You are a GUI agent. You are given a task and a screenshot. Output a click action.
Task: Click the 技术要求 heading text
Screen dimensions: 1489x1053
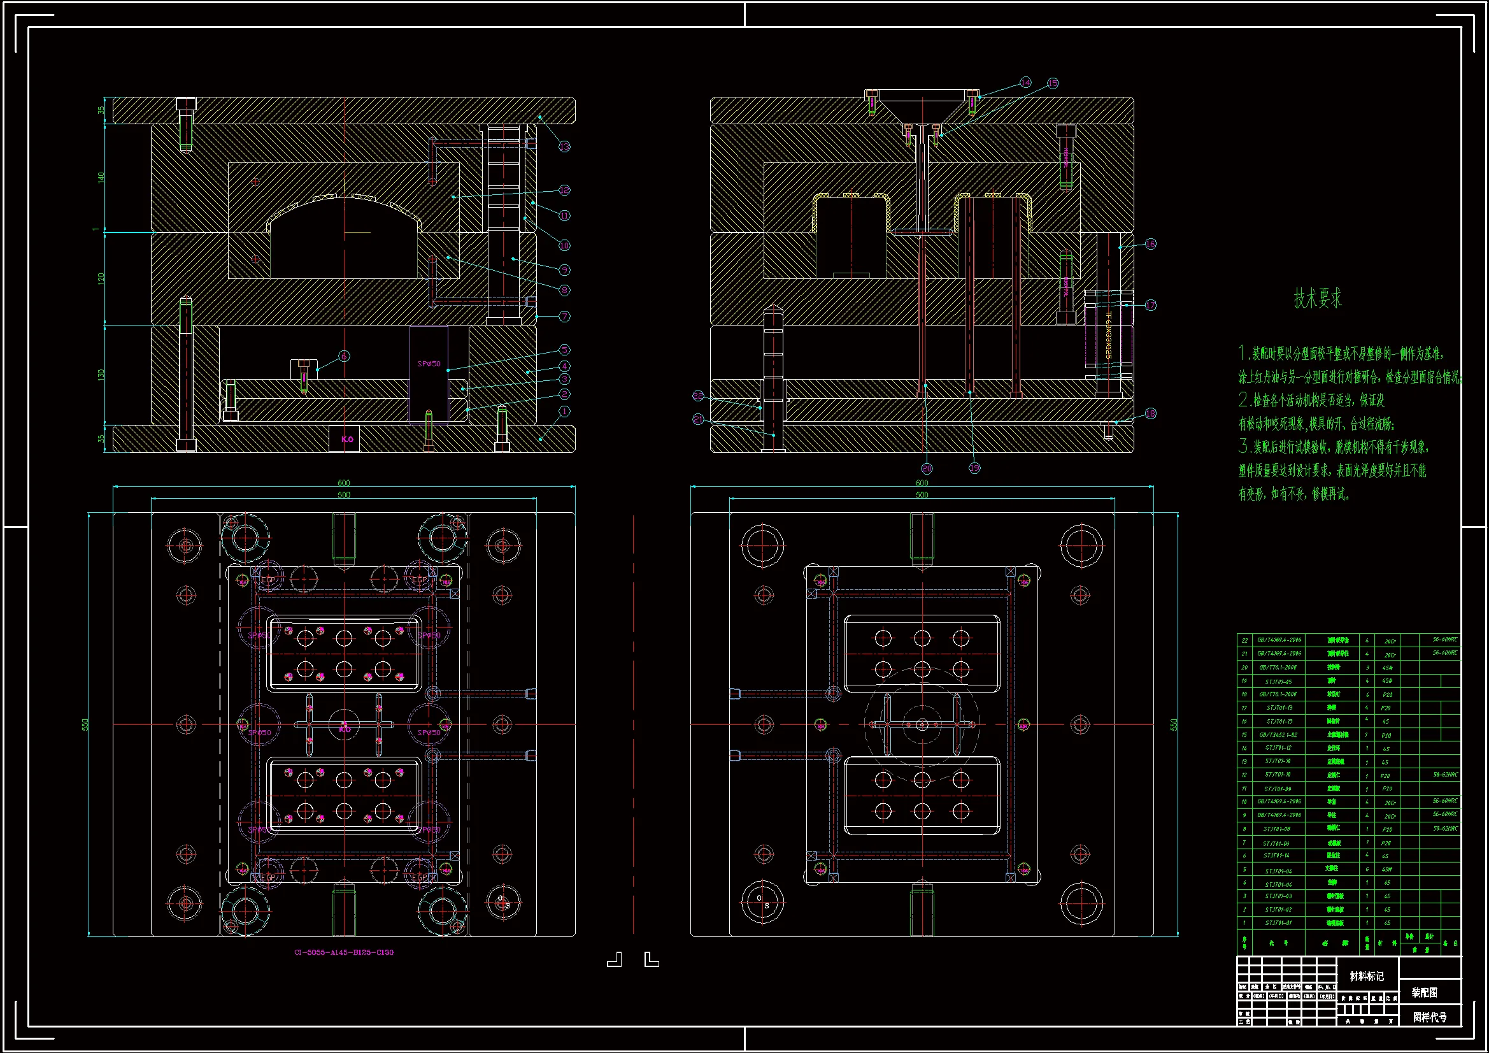click(x=1317, y=299)
